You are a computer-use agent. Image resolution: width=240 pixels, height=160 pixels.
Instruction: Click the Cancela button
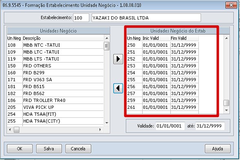pyautogui.click(x=78, y=149)
